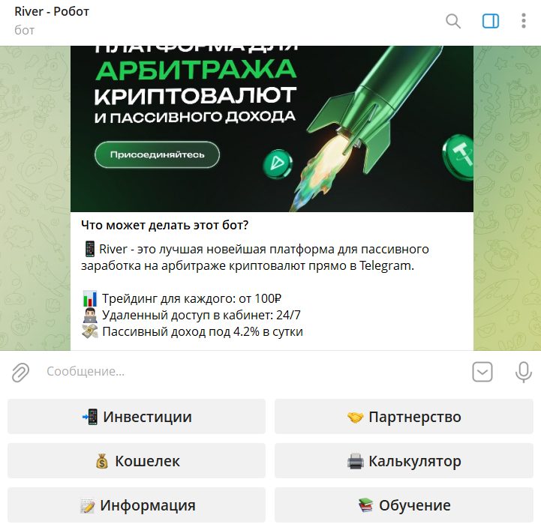Click the paperclip attach icon
This screenshot has width=541, height=524.
click(20, 372)
